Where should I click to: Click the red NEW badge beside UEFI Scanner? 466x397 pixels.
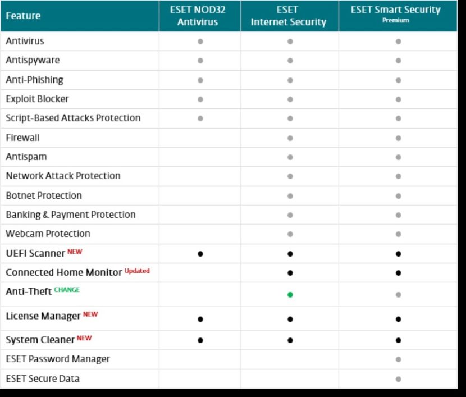[x=74, y=251]
